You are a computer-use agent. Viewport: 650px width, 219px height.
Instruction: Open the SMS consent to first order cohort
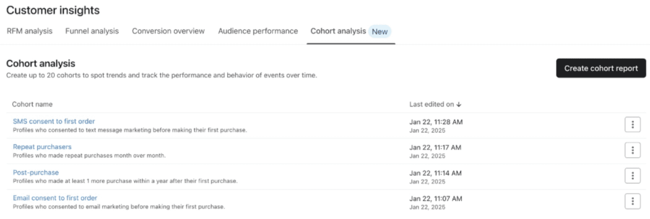coord(54,121)
